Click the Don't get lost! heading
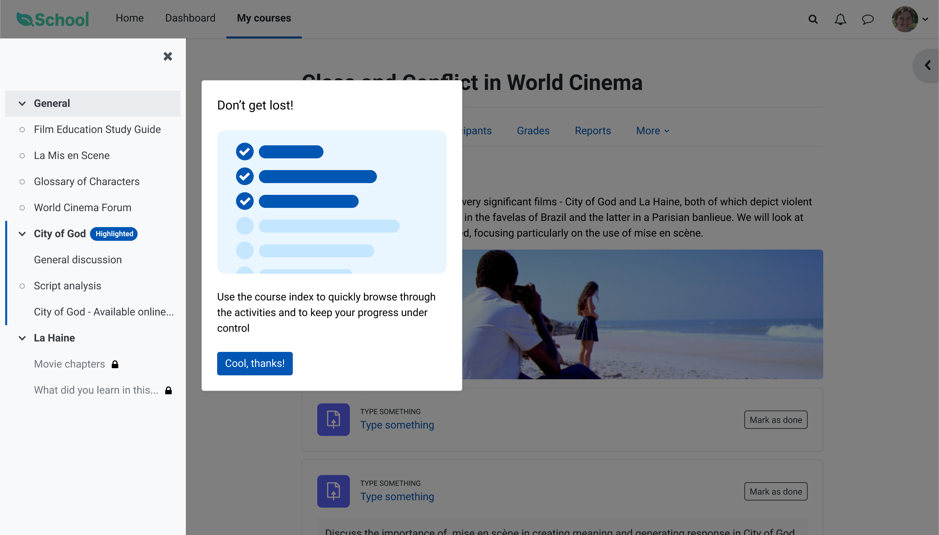939x535 pixels. pos(255,105)
